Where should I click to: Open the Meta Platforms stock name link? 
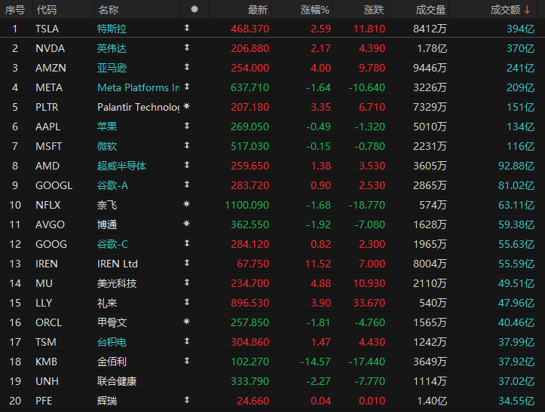click(139, 87)
